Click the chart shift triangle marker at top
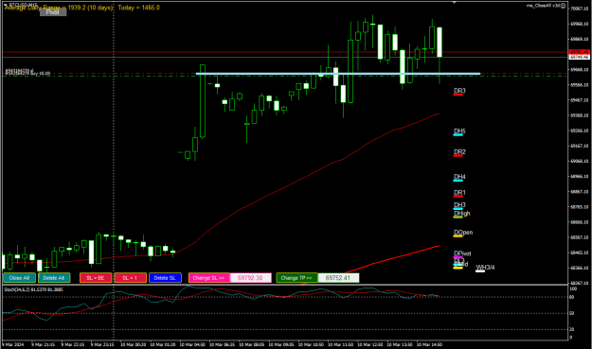 [x=455, y=2]
